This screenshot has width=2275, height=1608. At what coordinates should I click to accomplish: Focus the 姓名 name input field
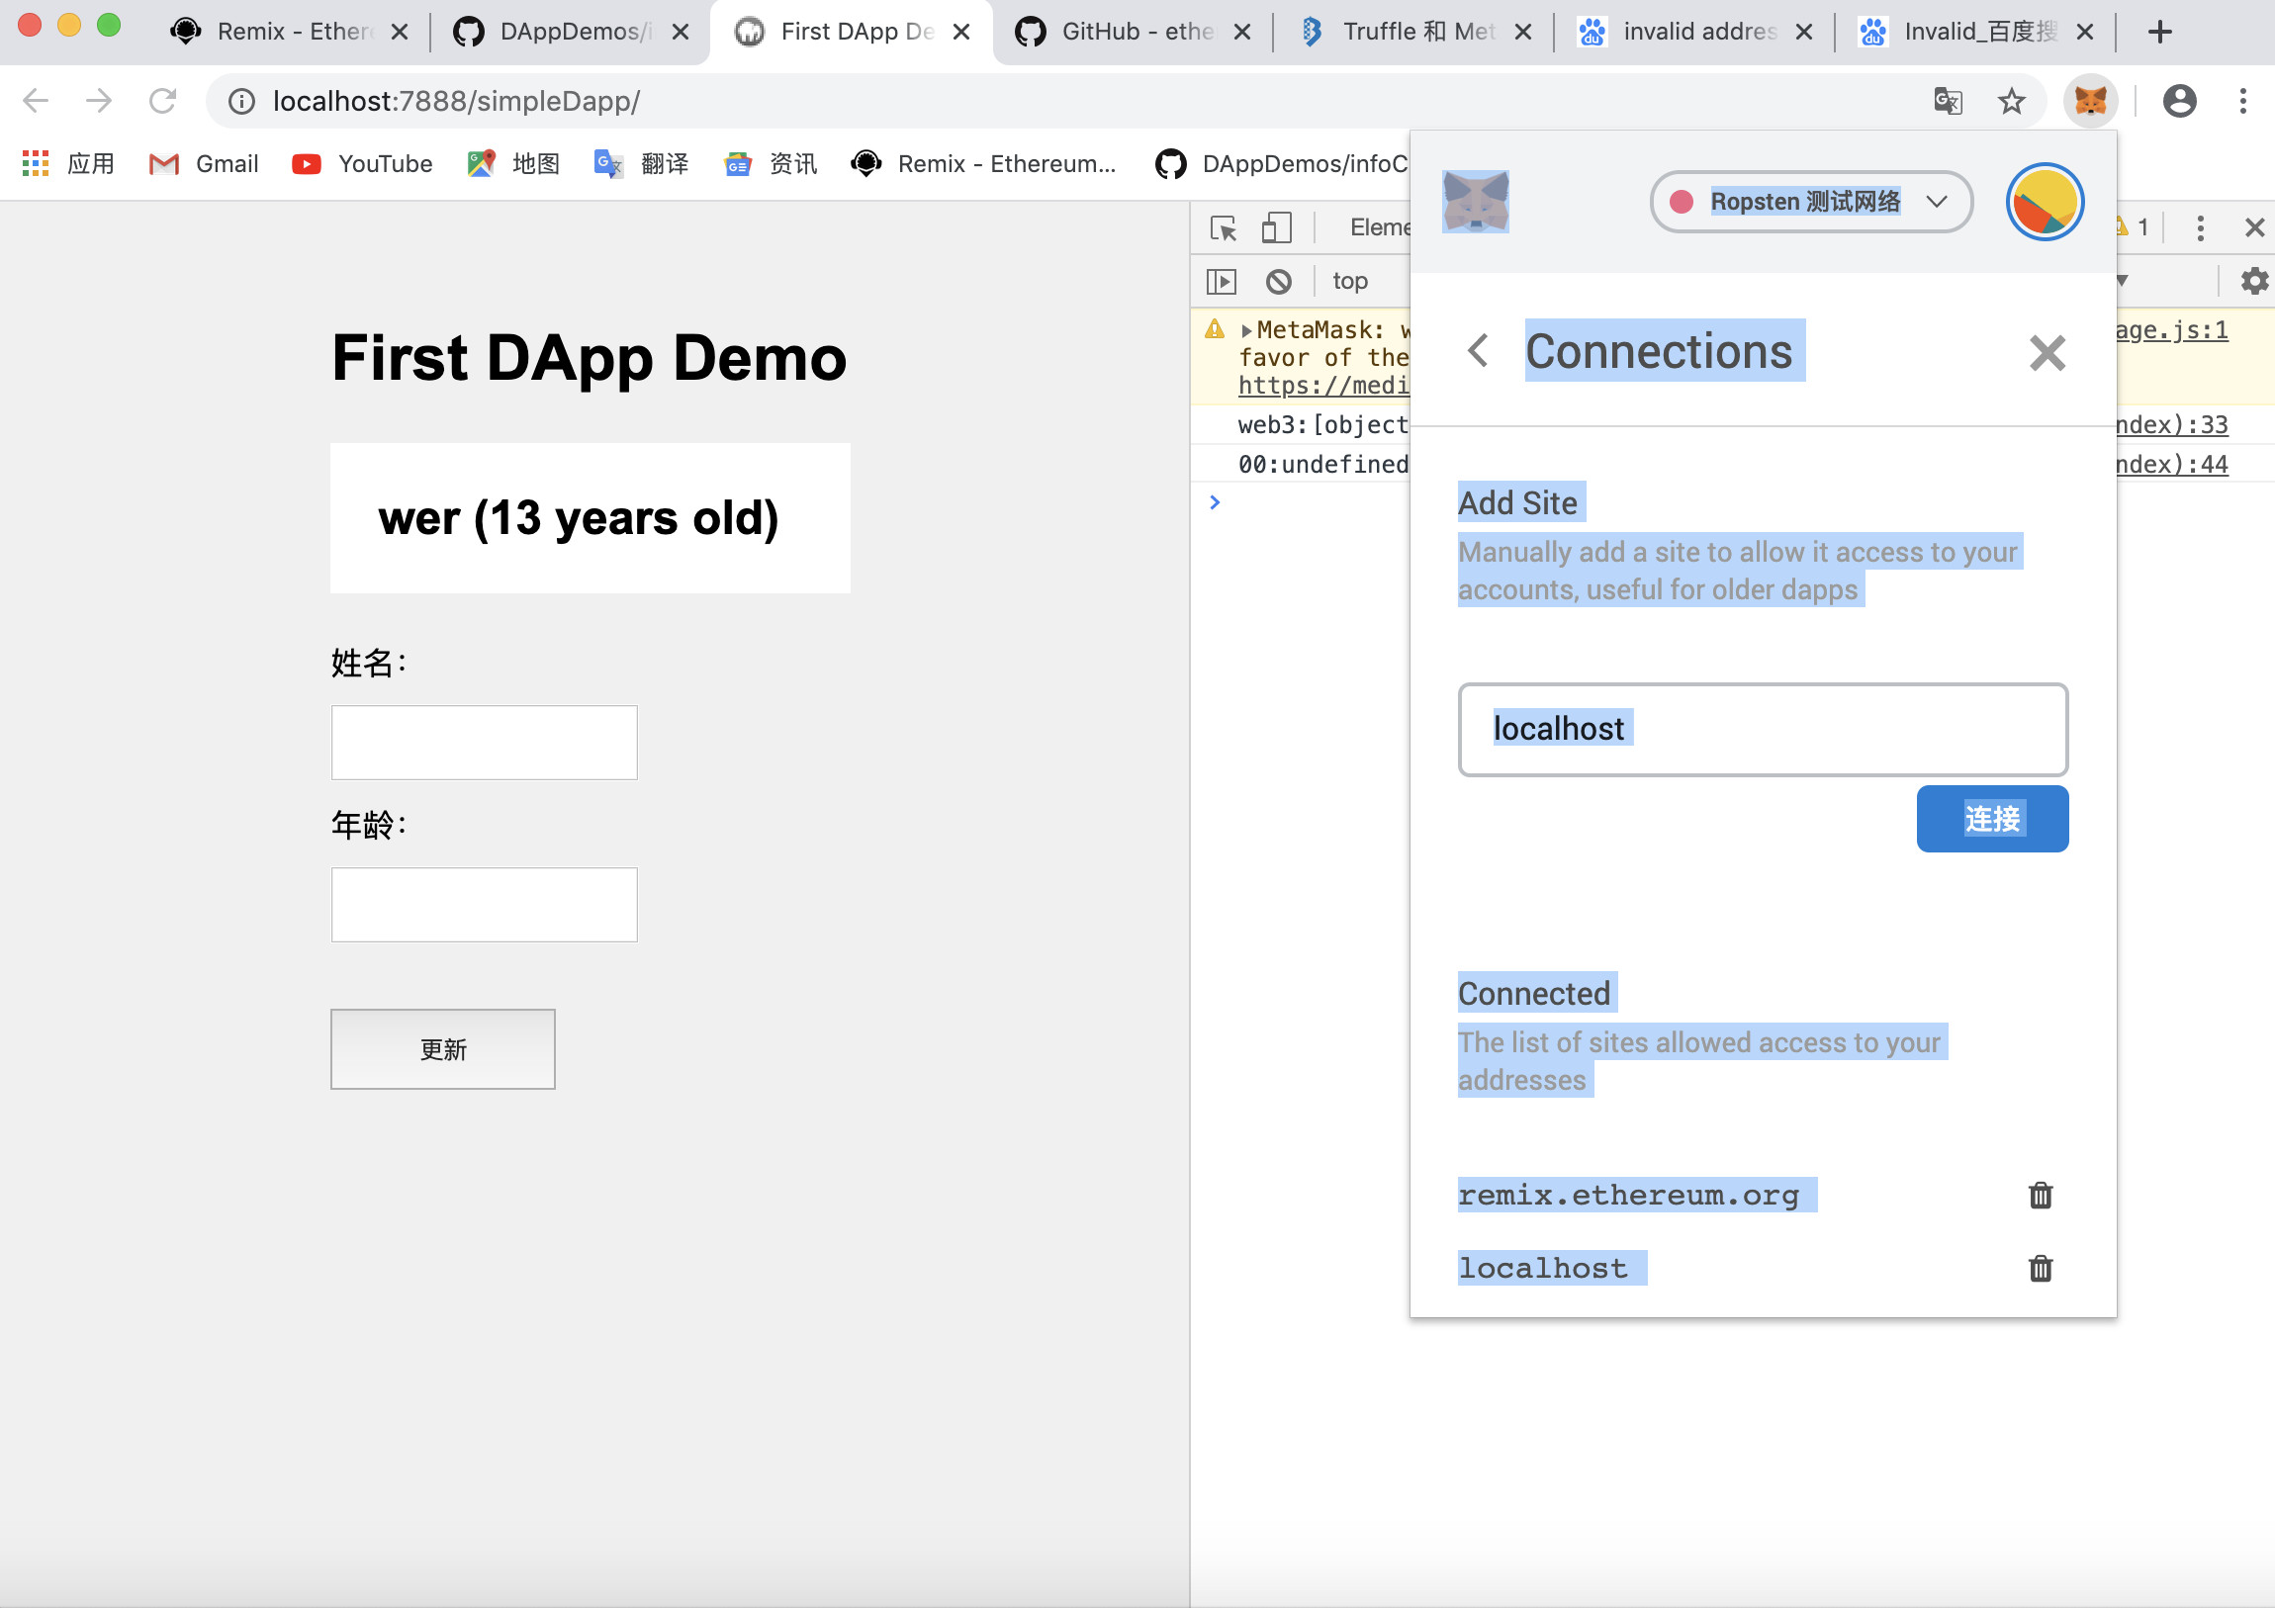click(485, 742)
